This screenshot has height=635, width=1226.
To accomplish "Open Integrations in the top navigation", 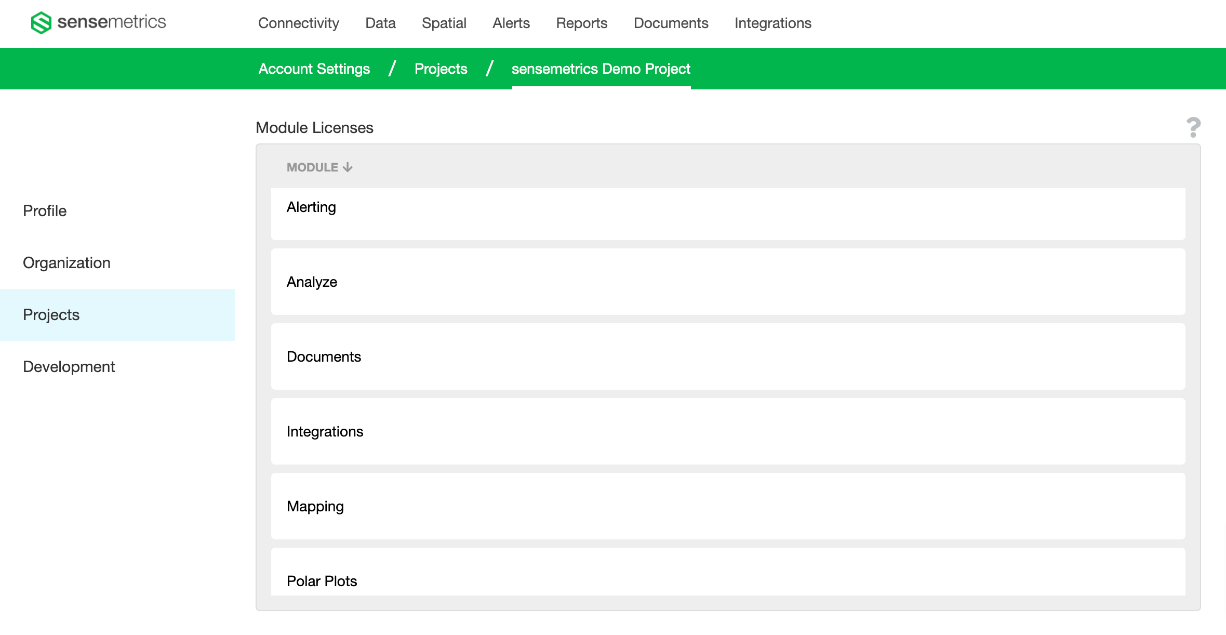I will click(x=773, y=23).
